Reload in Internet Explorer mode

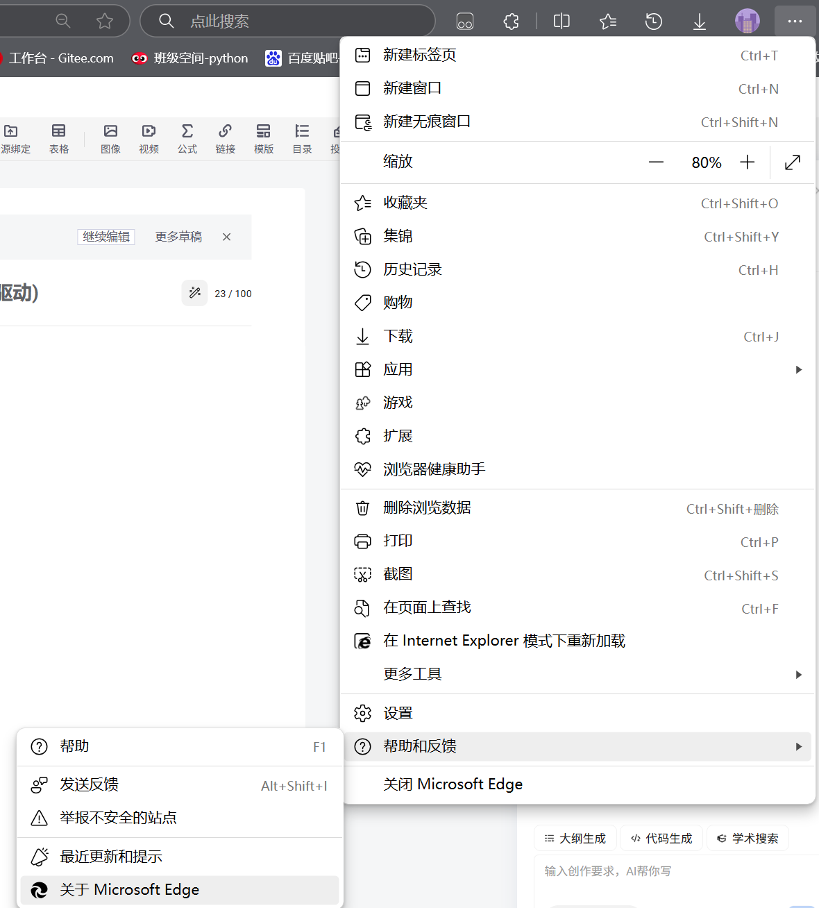pos(577,641)
